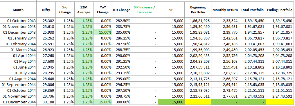Click the yellow Ending Portfolio cell for December 2044
This screenshot has height=106, width=295.
point(280,102)
